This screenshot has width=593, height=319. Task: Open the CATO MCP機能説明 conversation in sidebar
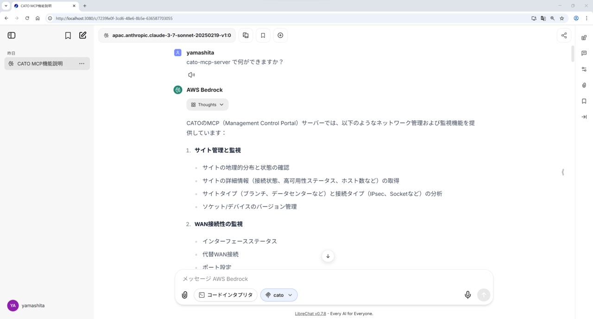tap(47, 64)
